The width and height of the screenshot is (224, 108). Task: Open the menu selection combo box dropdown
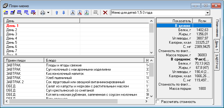pyautogui.click(x=207, y=13)
